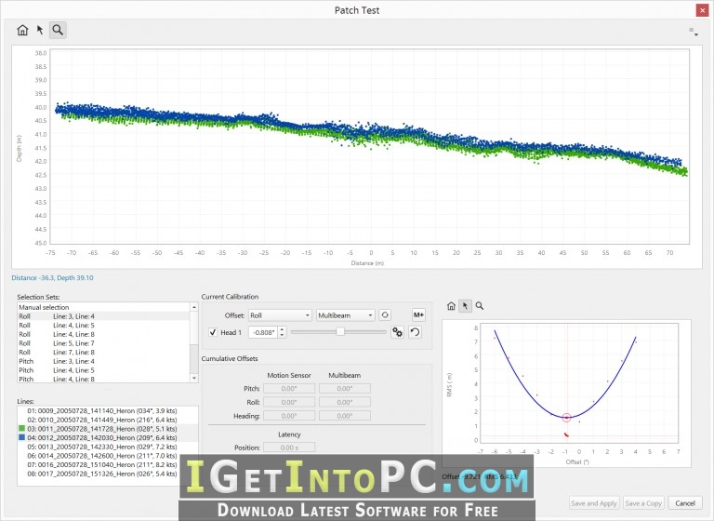Screen dimensions: 714x521
Task: Click Motion Sensor Roll offset field
Action: click(x=289, y=402)
